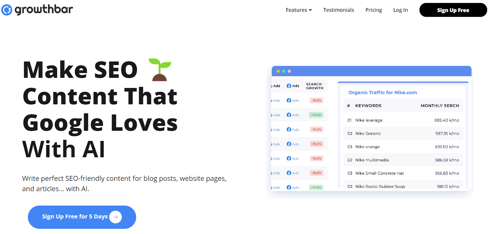The image size is (497, 234).
Task: Click the 188.12 k/mo value
Action: click(448, 186)
